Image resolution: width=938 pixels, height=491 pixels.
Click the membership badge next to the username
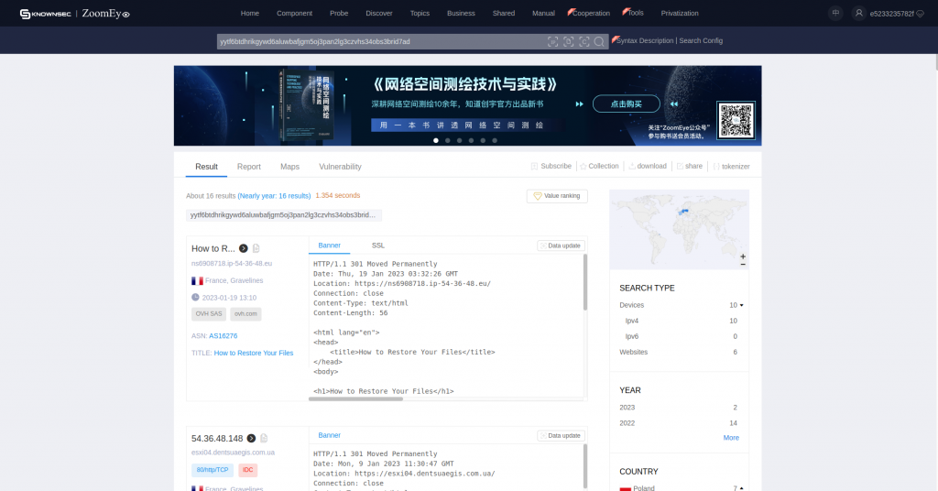pos(920,14)
